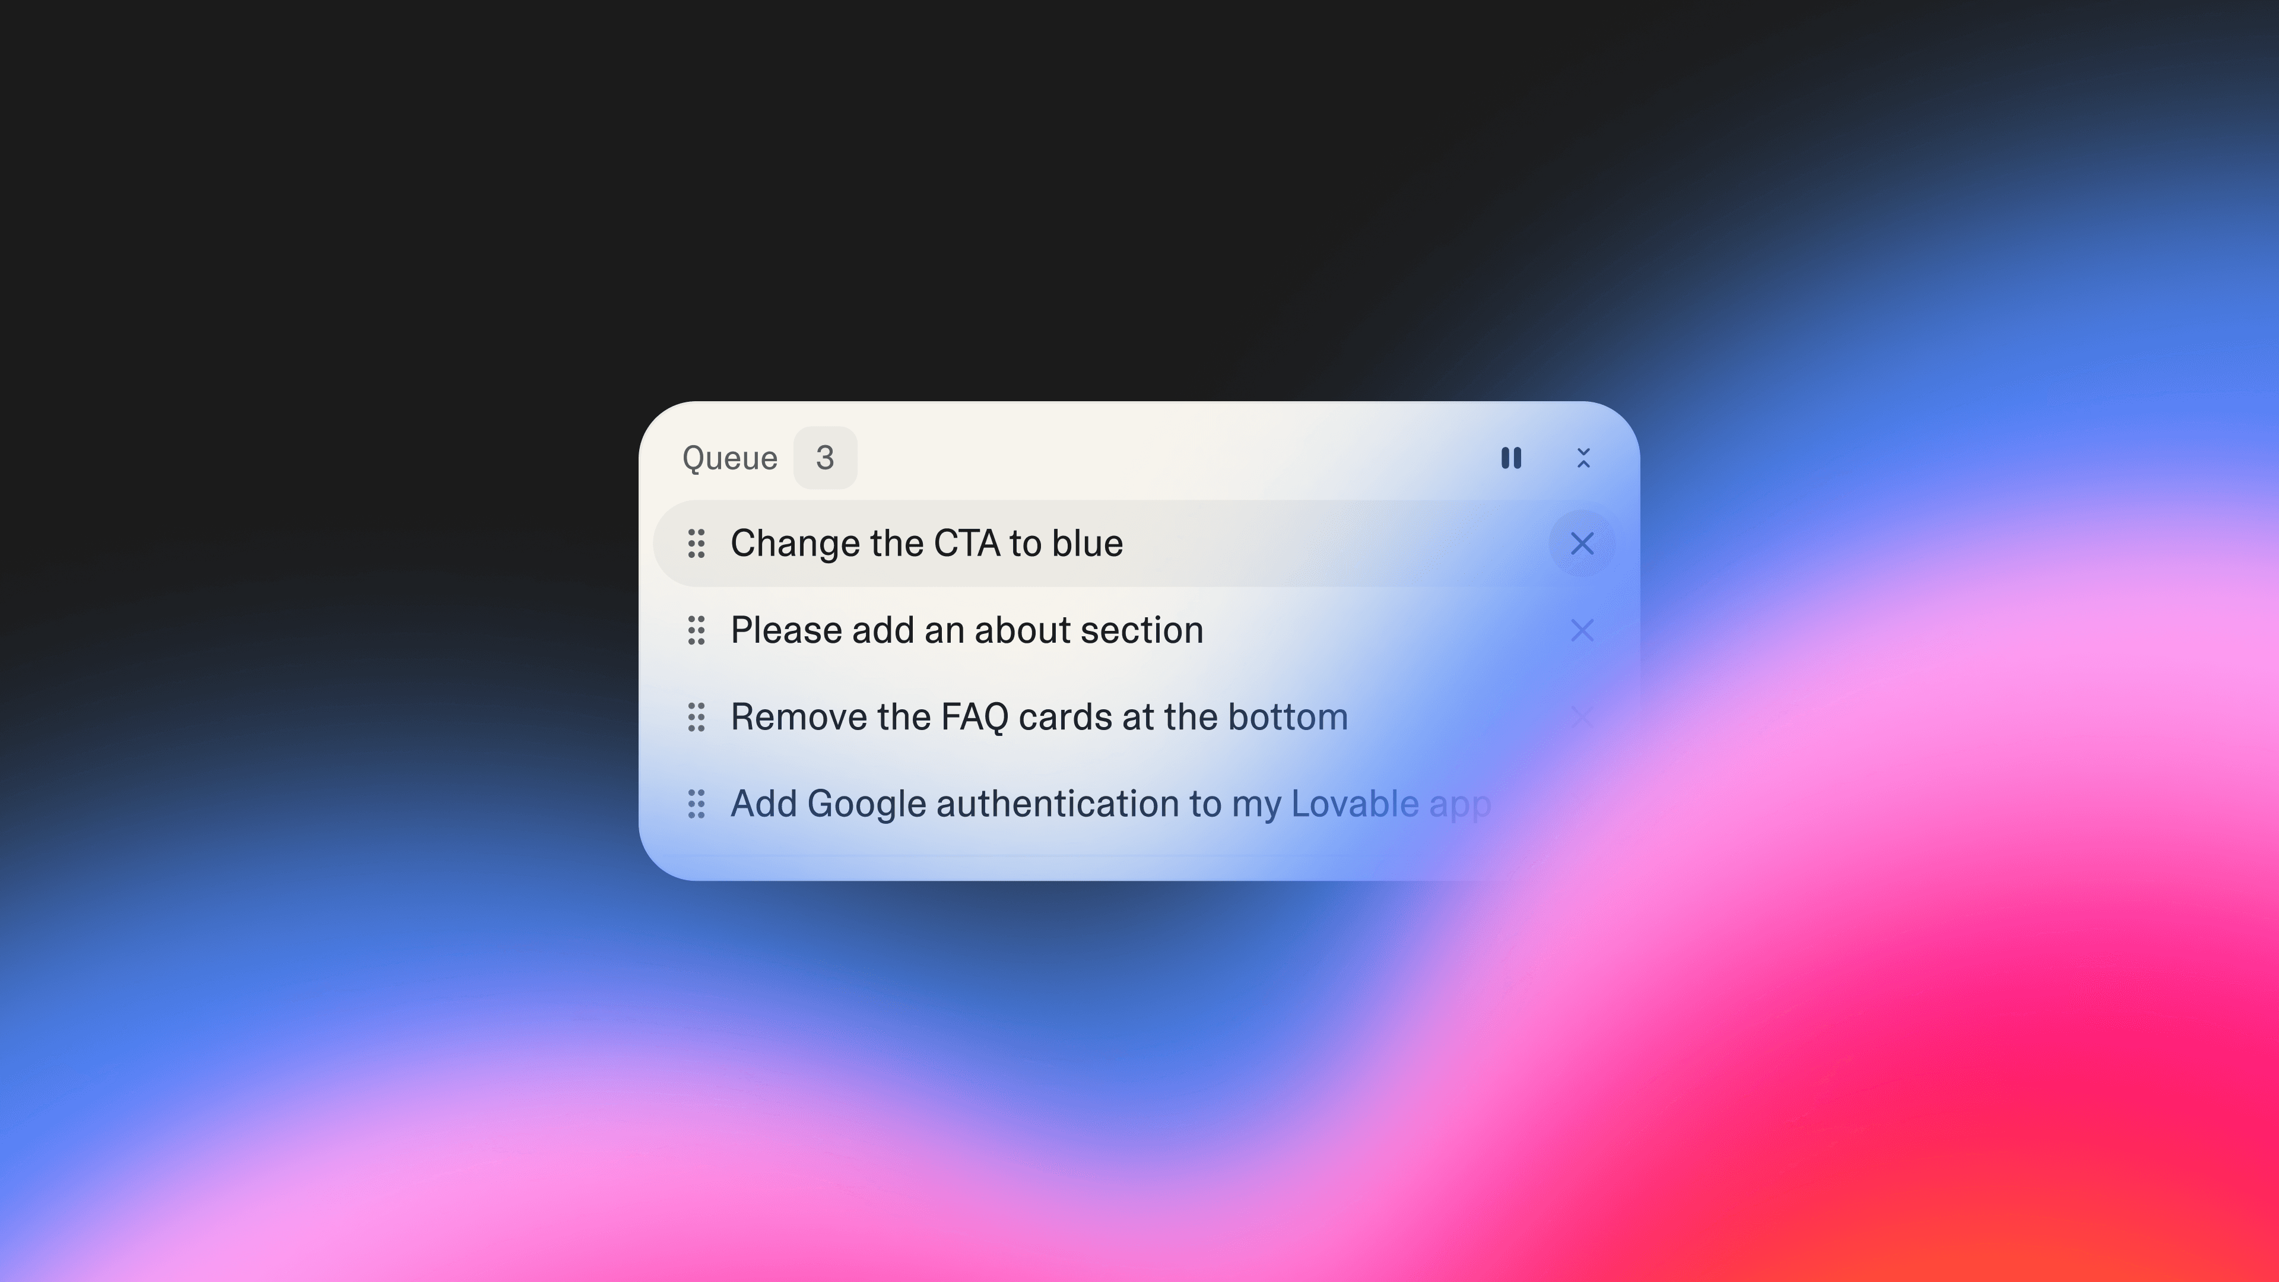
Task: Open the Please add an about section message
Action: click(x=967, y=630)
